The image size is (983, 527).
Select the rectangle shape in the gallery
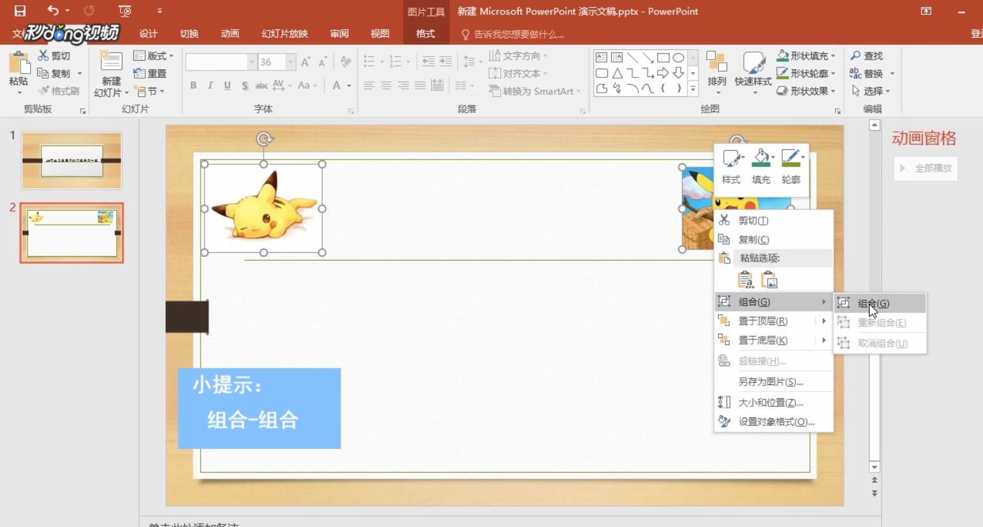click(663, 58)
